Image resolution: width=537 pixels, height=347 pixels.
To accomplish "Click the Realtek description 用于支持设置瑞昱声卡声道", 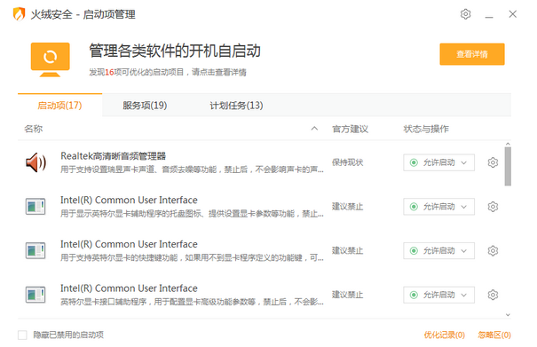I will tap(192, 170).
